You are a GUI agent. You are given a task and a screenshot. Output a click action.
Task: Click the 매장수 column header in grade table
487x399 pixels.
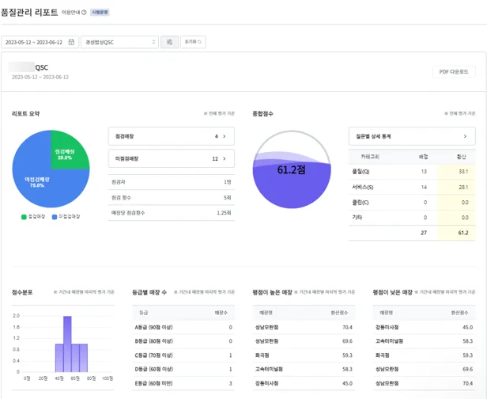coord(221,313)
